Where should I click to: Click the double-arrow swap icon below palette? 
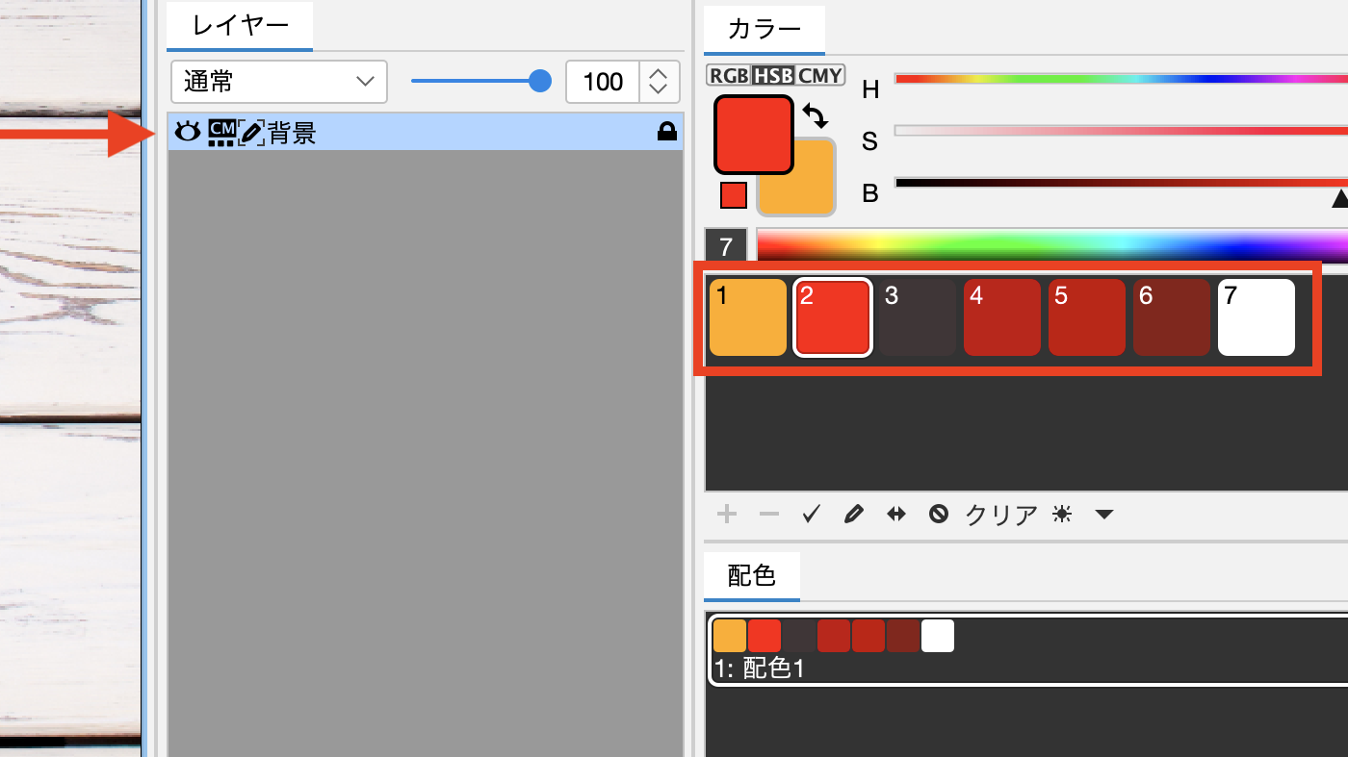tap(896, 515)
